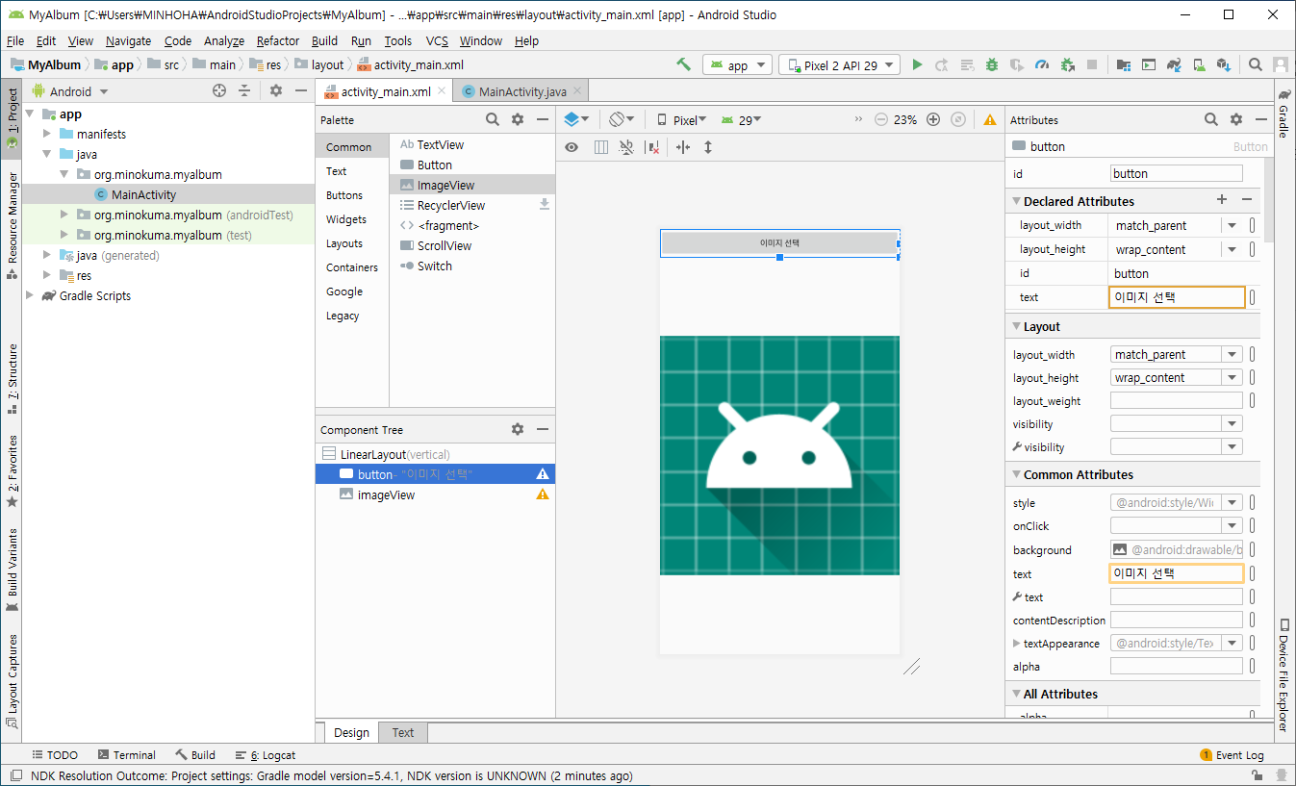This screenshot has width=1296, height=786.
Task: Add a declared attribute plus icon
Action: point(1222,200)
